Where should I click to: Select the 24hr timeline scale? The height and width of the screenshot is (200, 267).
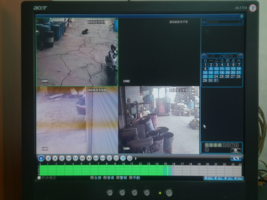click(209, 178)
